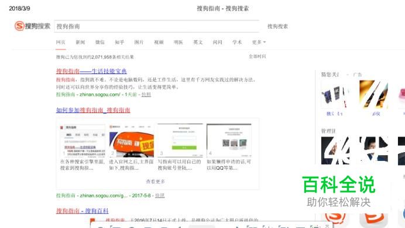Click the second golden ad image

click(373, 94)
